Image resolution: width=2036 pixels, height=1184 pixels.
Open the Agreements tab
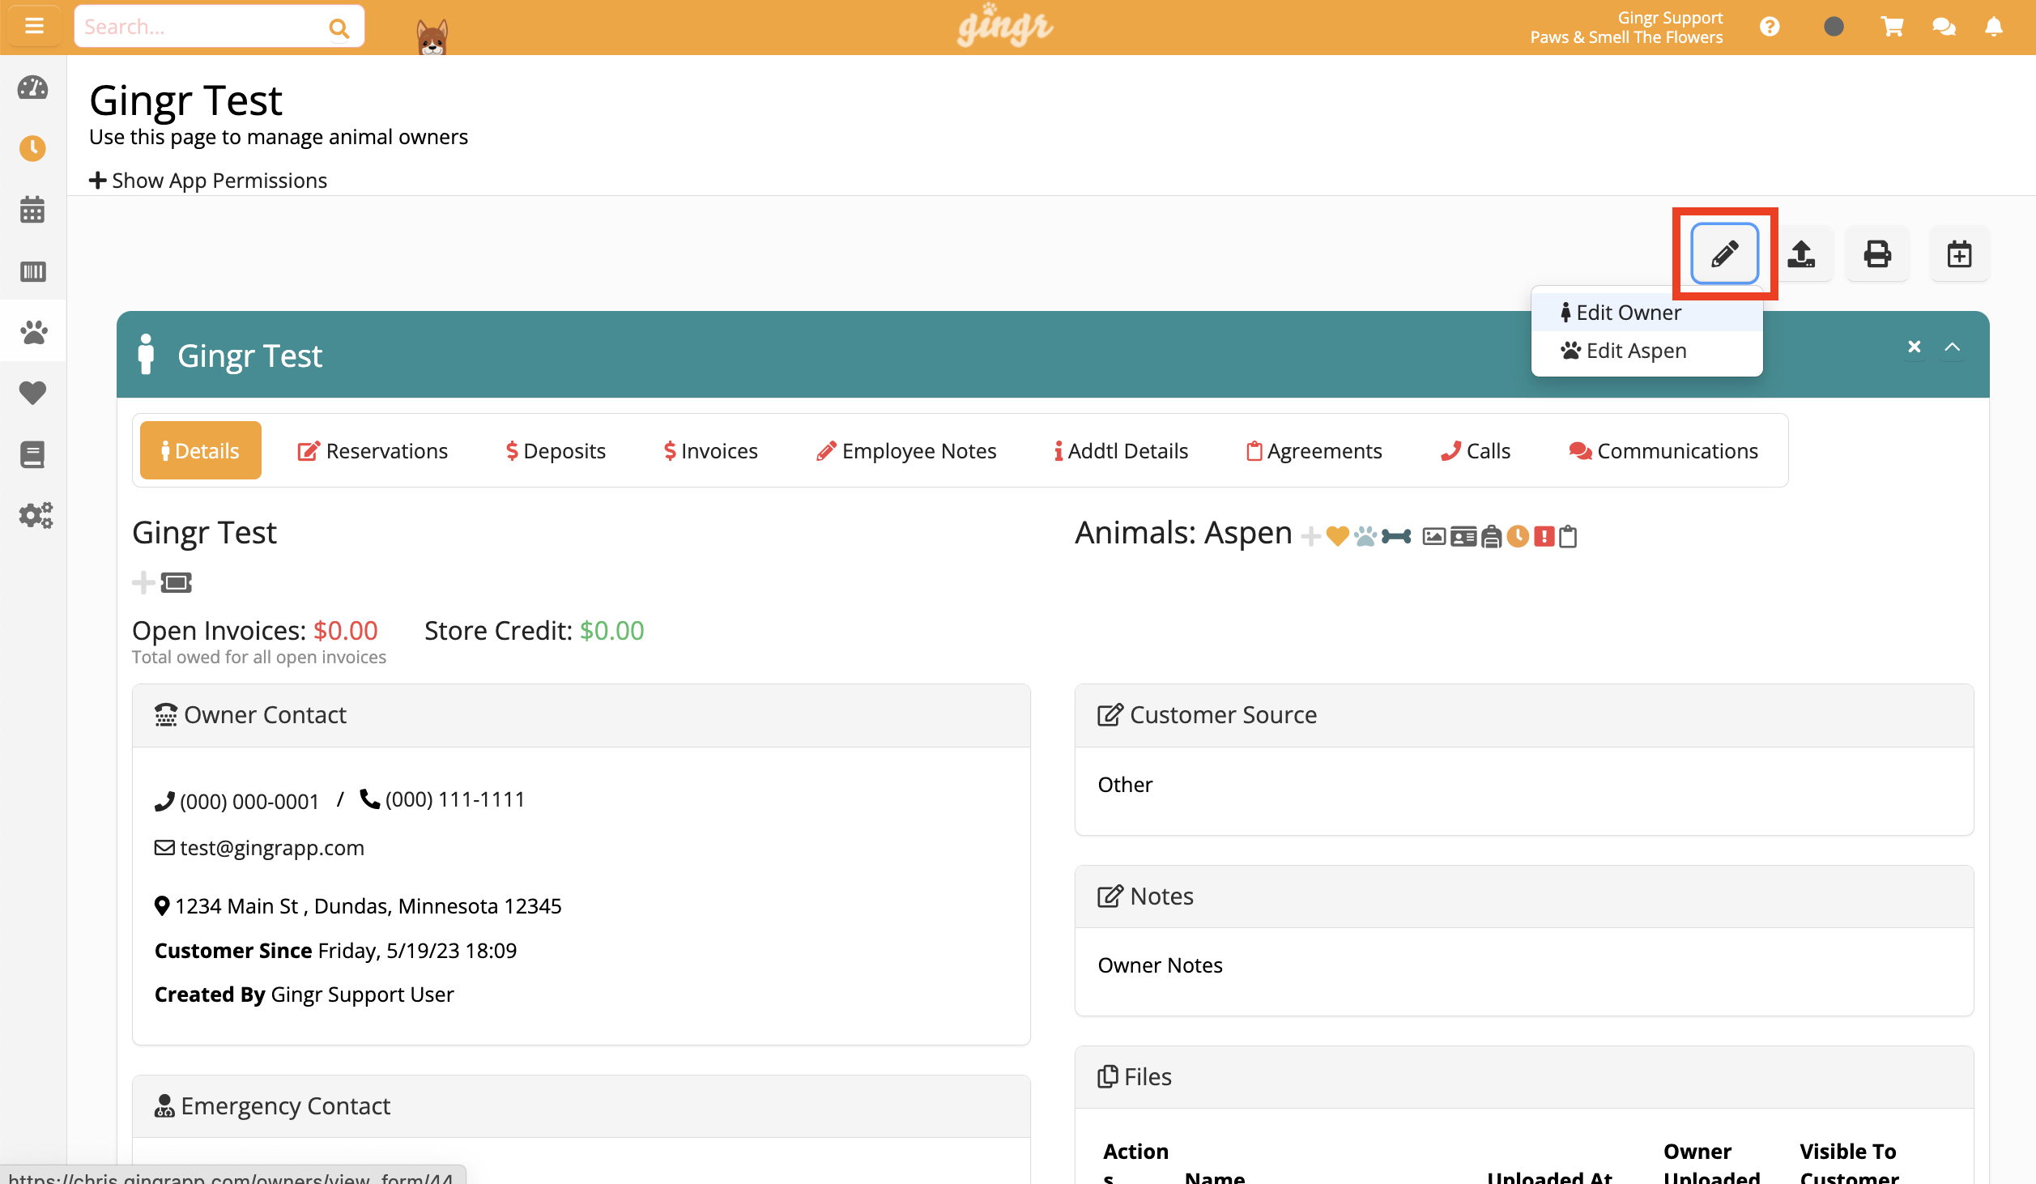click(1314, 450)
